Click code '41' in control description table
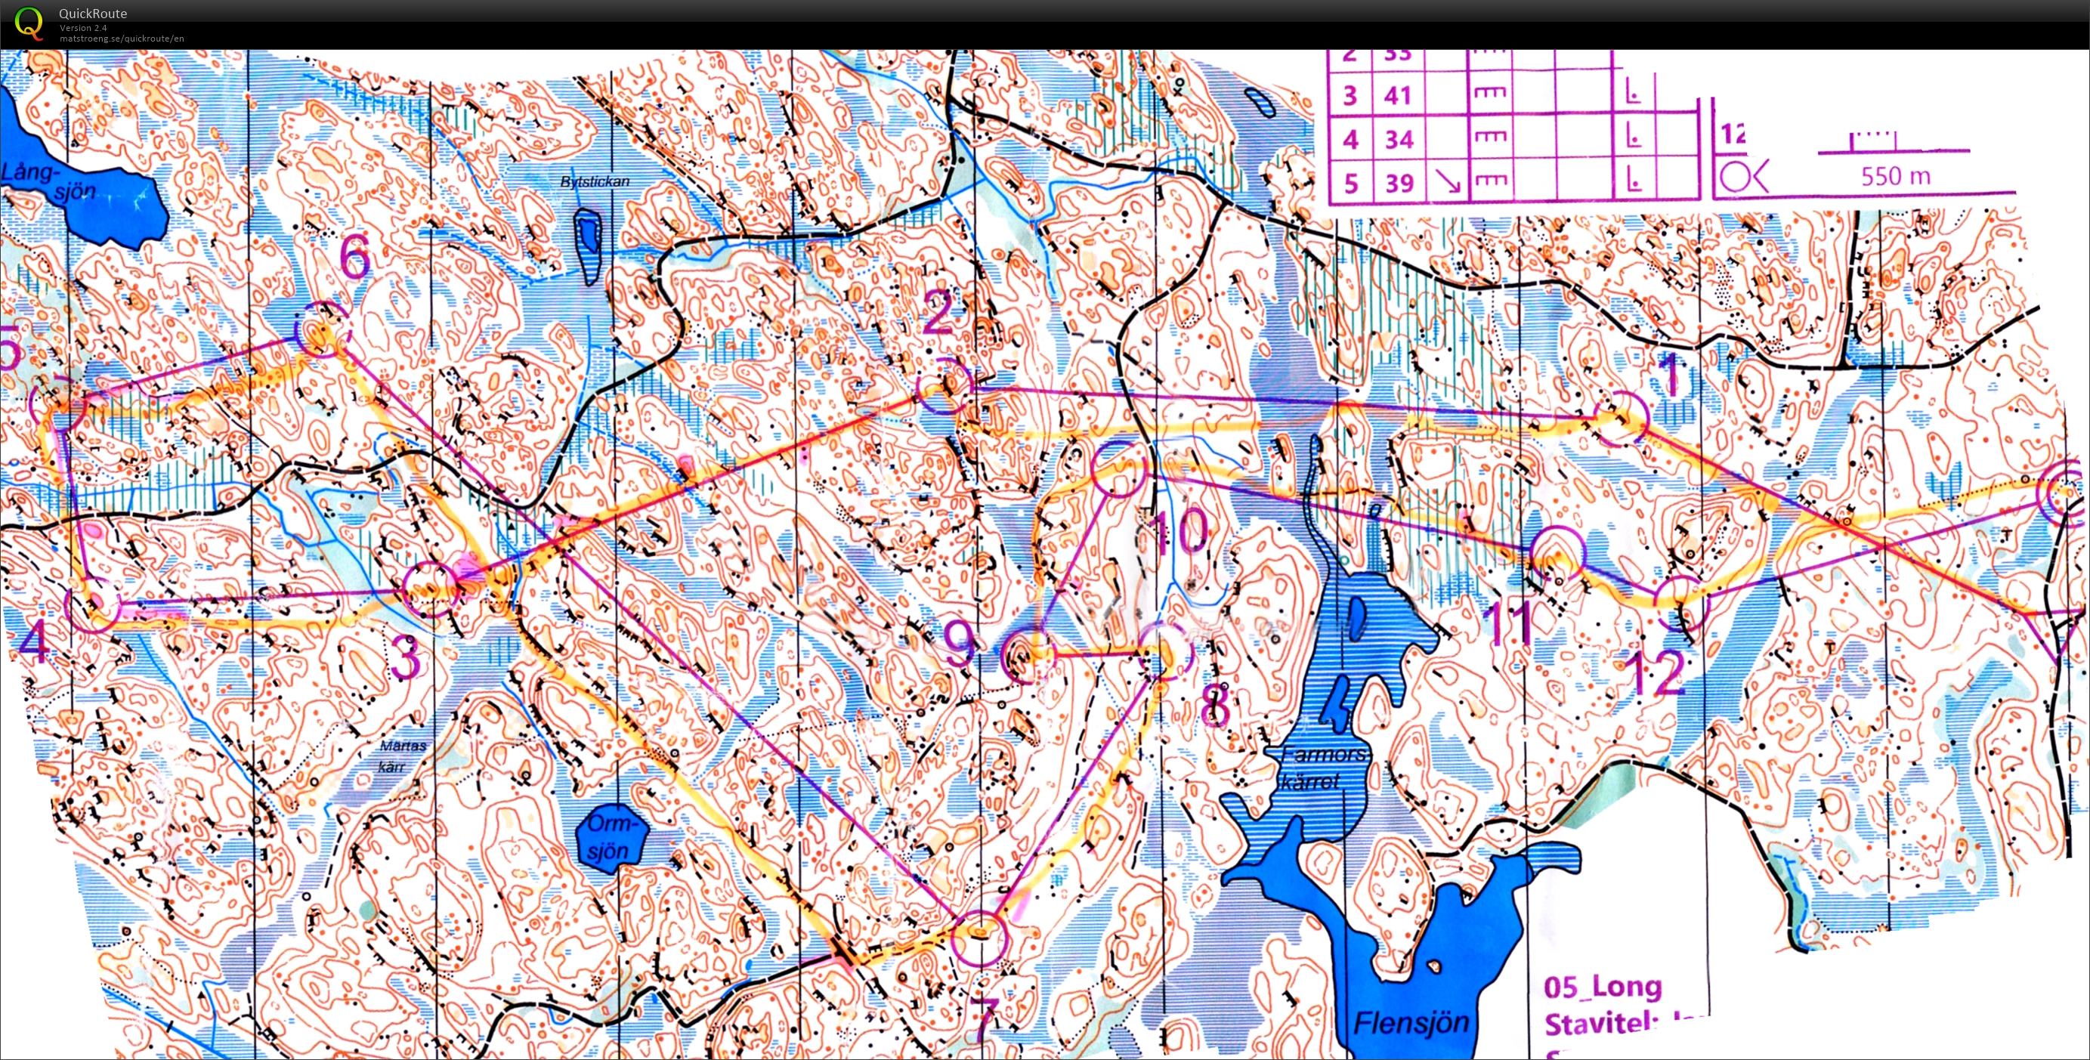The width and height of the screenshot is (2090, 1060). [x=1398, y=96]
